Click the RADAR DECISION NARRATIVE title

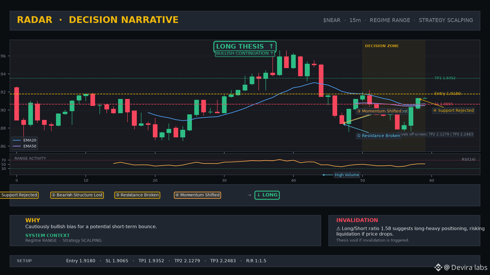coord(98,20)
